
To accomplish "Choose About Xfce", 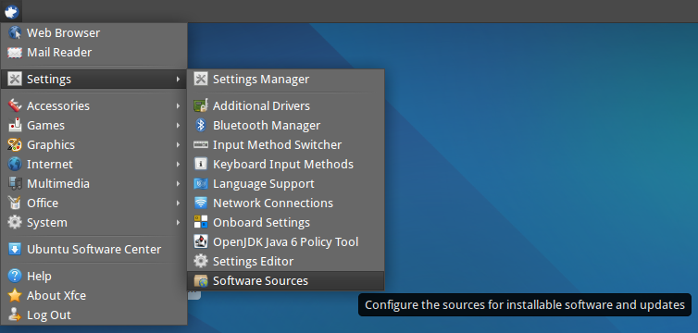I will 93,296.
